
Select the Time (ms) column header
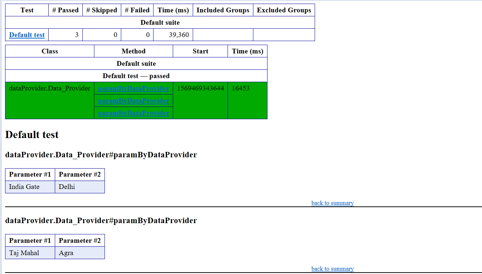(x=173, y=10)
